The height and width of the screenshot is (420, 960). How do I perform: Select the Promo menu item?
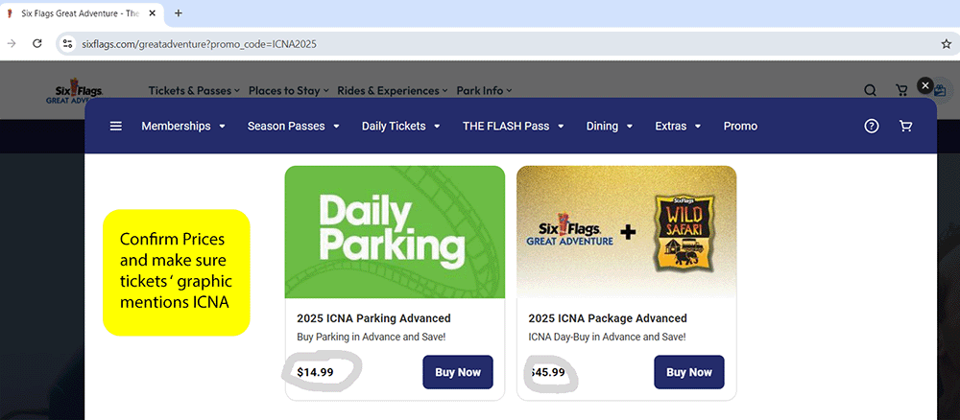click(740, 126)
